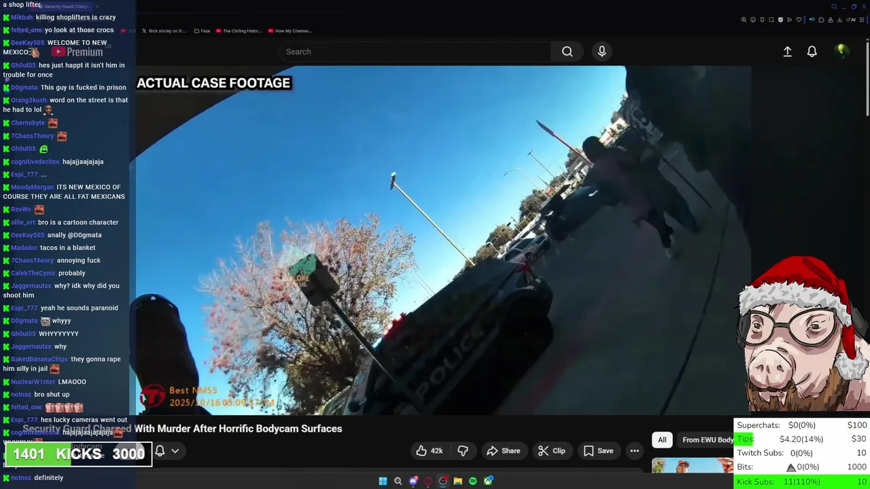Open the subscription notification dropdown chevron
Image resolution: width=870 pixels, height=489 pixels.
click(x=175, y=451)
